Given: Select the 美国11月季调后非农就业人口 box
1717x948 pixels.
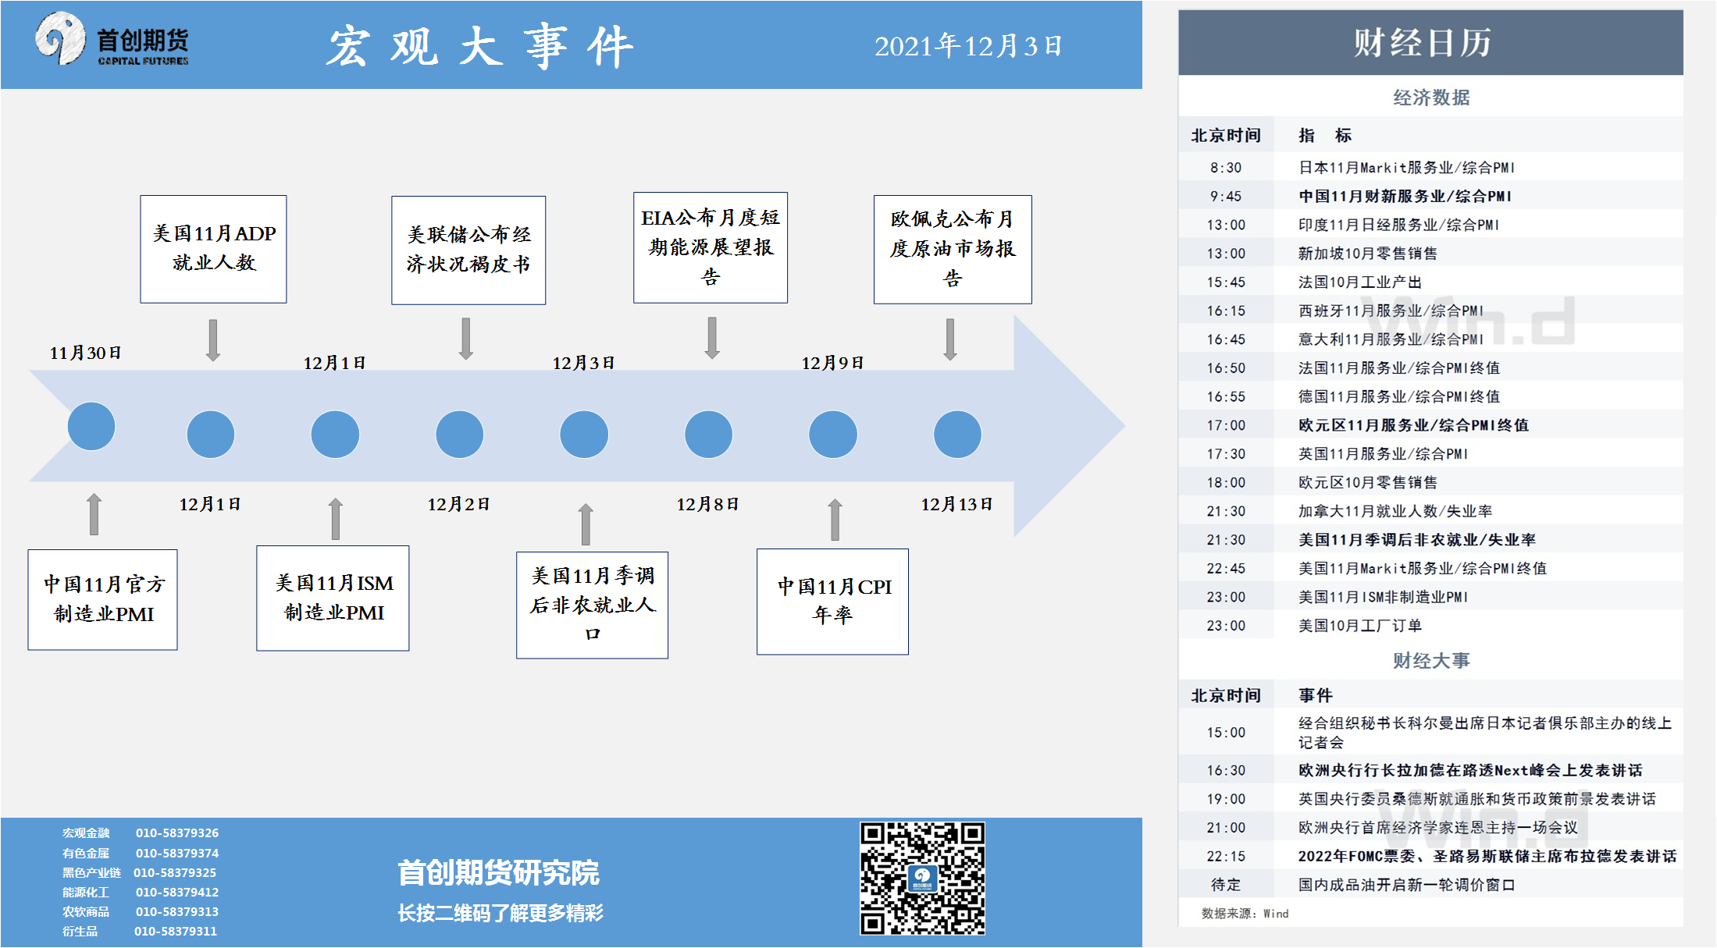Looking at the screenshot, I should (x=592, y=605).
